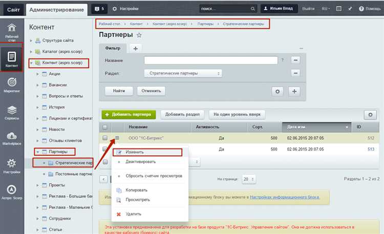
Task: Remove the Раздел filter field
Action: pyautogui.click(x=295, y=73)
